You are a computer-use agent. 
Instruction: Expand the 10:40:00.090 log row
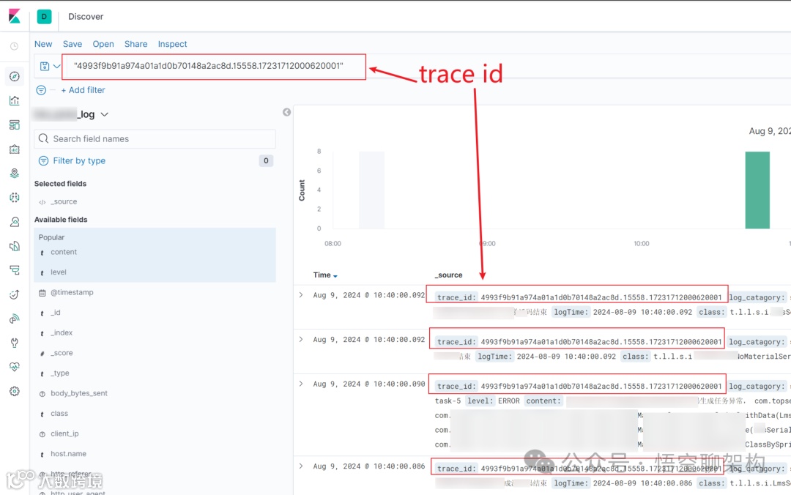tap(301, 384)
